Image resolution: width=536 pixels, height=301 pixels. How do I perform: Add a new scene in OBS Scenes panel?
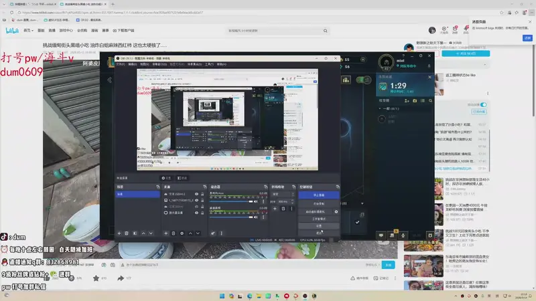click(119, 233)
